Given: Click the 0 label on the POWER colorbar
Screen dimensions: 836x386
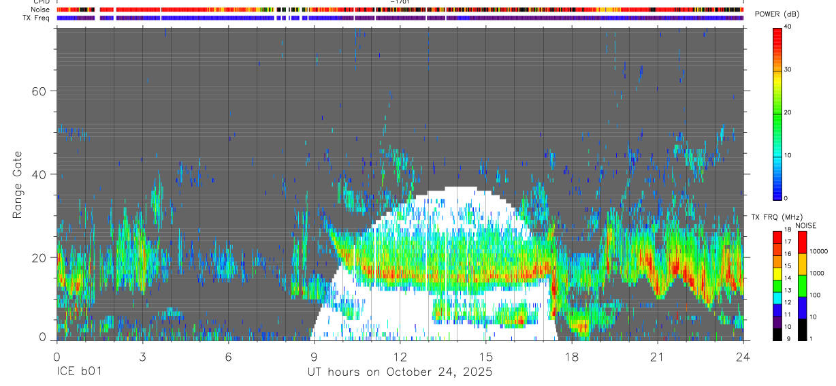Looking at the screenshot, I should click(786, 198).
